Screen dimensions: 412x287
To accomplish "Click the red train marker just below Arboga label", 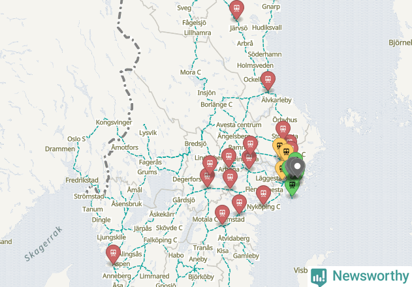I will point(229,177).
